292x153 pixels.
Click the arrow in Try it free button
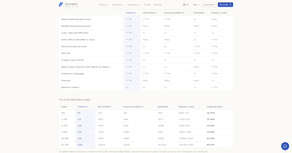230,5
